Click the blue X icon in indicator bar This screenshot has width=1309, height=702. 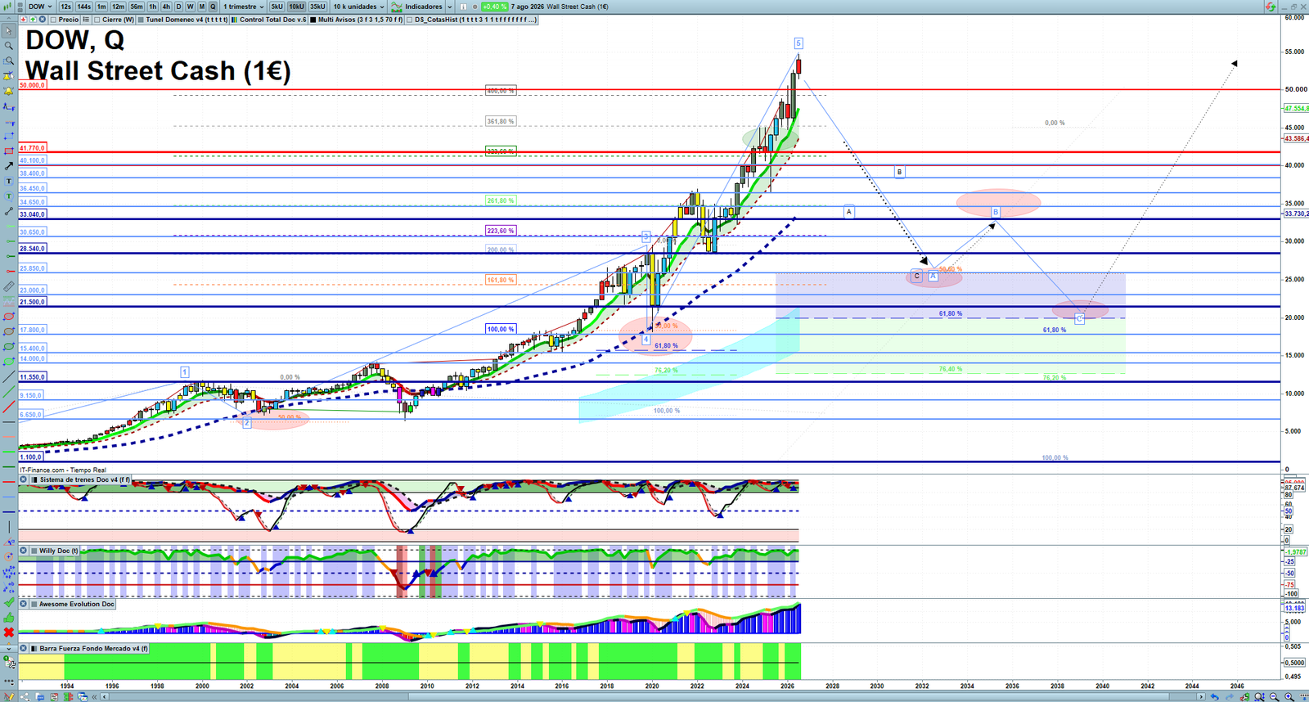pyautogui.click(x=43, y=20)
